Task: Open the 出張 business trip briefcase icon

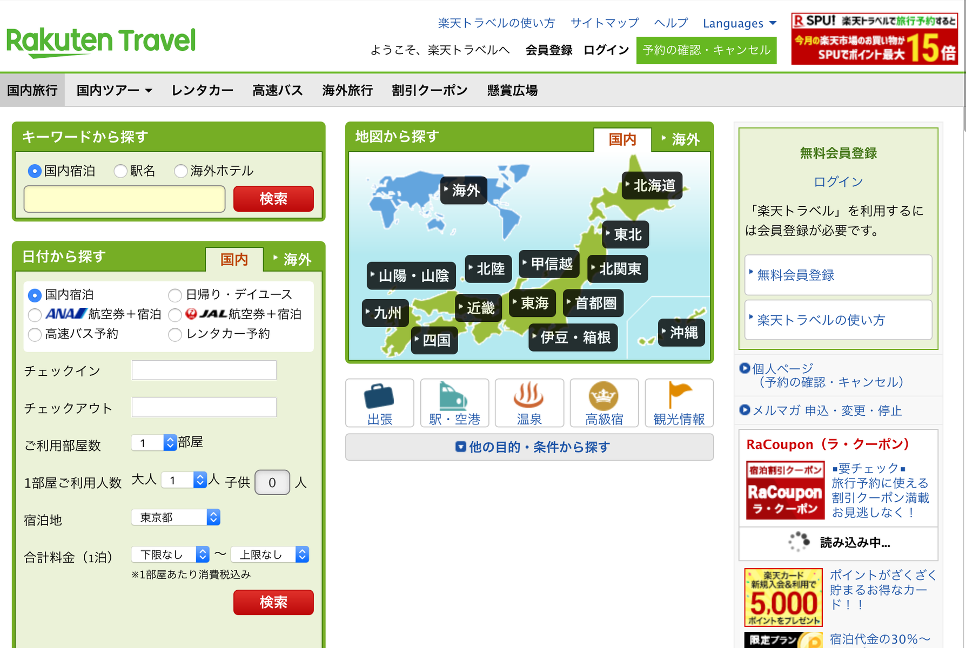Action: coord(380,403)
